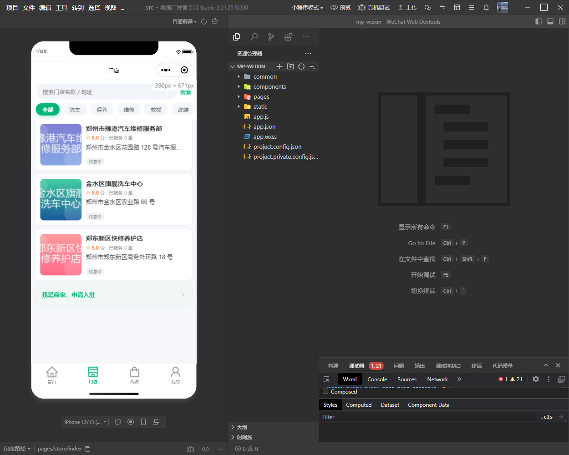
Task: Refresh the simulator compile icon
Action: 204,21
